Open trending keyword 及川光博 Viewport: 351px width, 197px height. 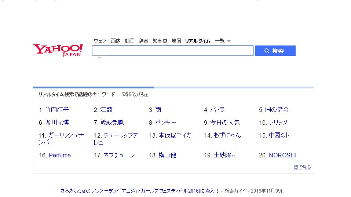[57, 123]
